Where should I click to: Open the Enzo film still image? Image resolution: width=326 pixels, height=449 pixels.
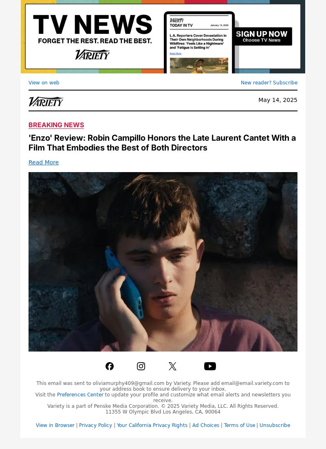click(163, 262)
